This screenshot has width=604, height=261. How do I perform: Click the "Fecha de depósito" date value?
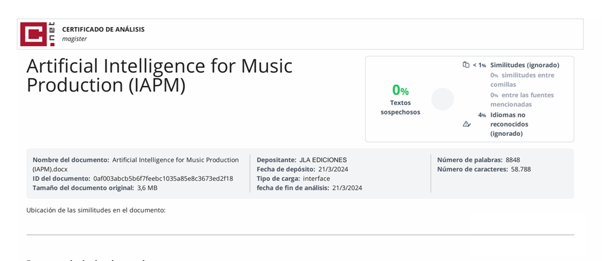coord(333,169)
